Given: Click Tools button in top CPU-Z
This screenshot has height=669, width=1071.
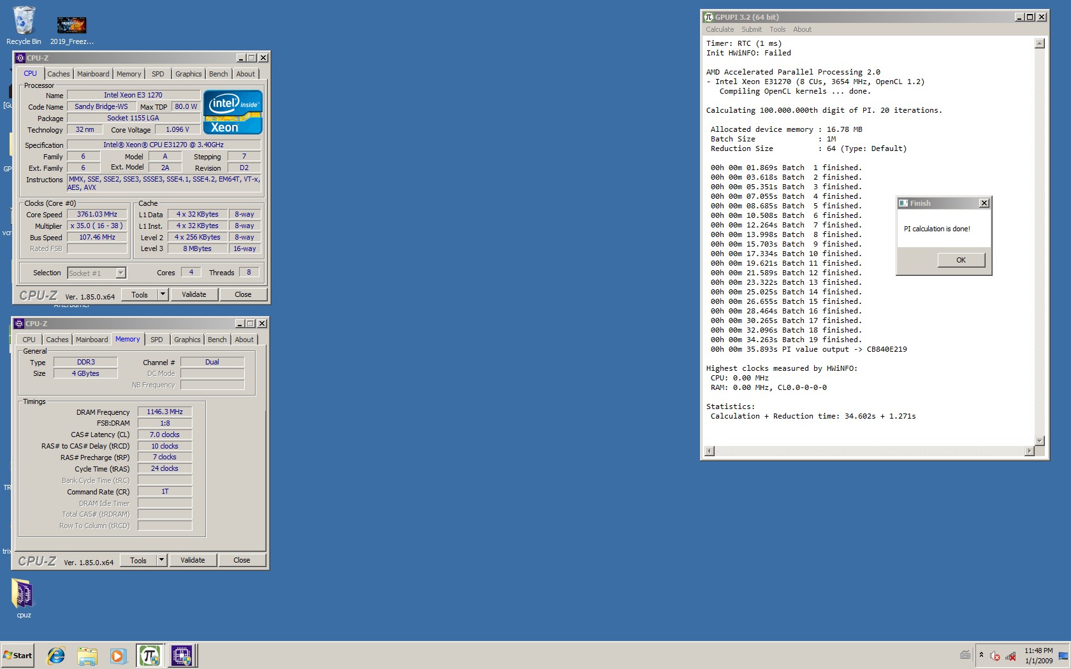Looking at the screenshot, I should pyautogui.click(x=140, y=294).
